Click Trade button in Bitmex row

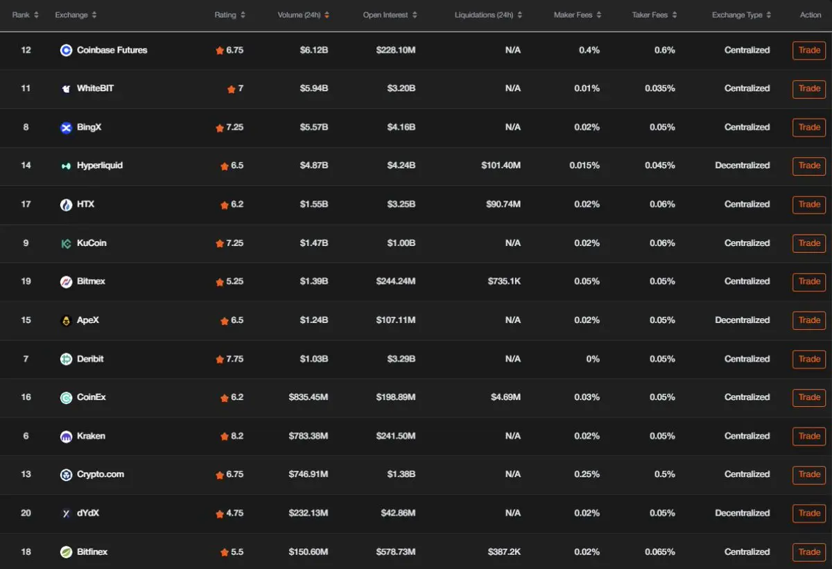coord(809,282)
